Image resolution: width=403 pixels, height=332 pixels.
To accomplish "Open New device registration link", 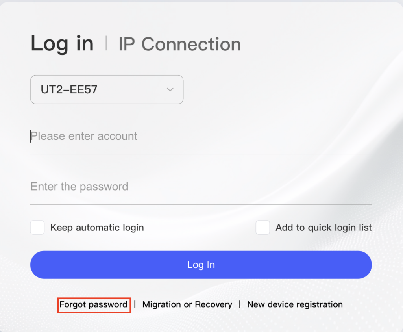I will pos(295,304).
